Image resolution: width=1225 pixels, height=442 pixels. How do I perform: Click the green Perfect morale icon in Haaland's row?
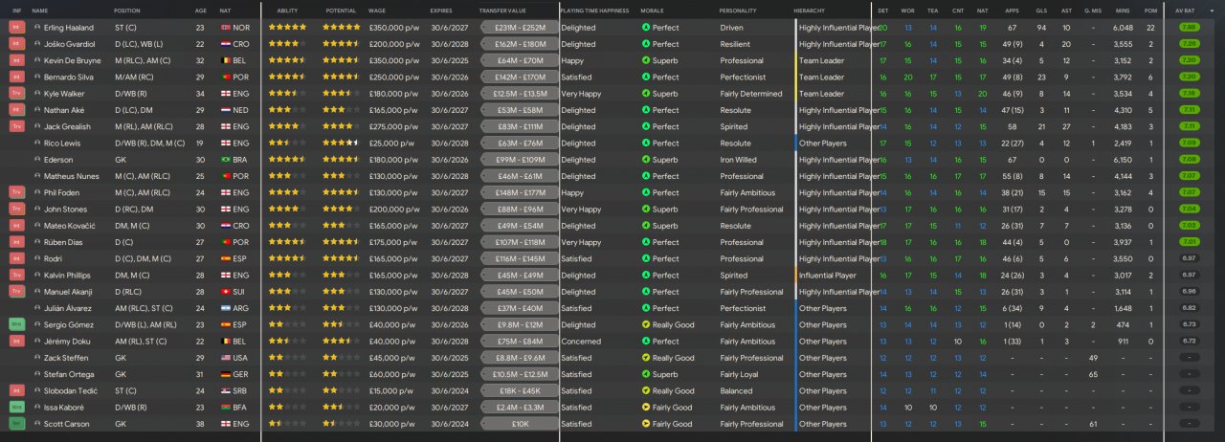(646, 28)
